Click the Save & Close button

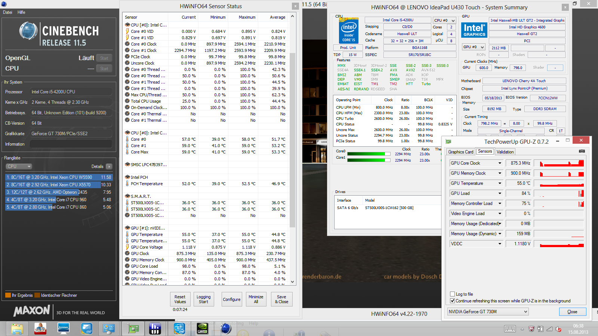(x=282, y=299)
